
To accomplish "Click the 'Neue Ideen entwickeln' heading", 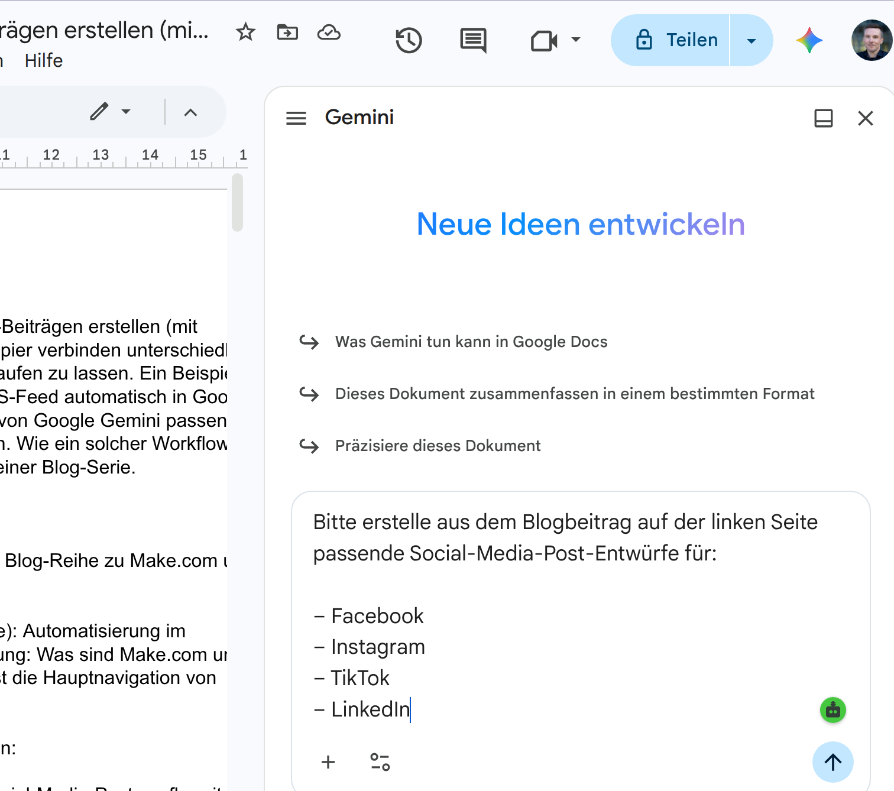I will (x=581, y=225).
